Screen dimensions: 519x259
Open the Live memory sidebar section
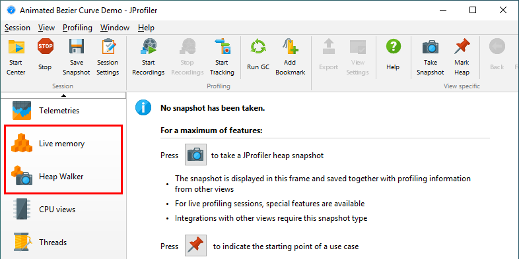[x=63, y=144]
